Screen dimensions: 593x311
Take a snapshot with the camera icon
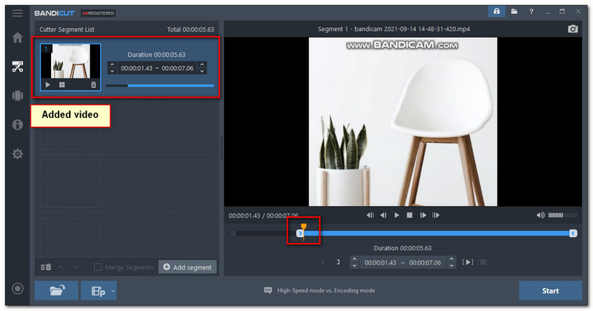(573, 29)
